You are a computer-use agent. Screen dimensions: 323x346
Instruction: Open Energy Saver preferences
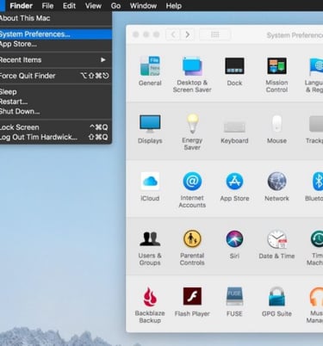[192, 132]
